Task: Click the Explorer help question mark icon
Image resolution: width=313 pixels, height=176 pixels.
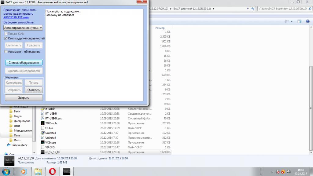Action: 307,21
